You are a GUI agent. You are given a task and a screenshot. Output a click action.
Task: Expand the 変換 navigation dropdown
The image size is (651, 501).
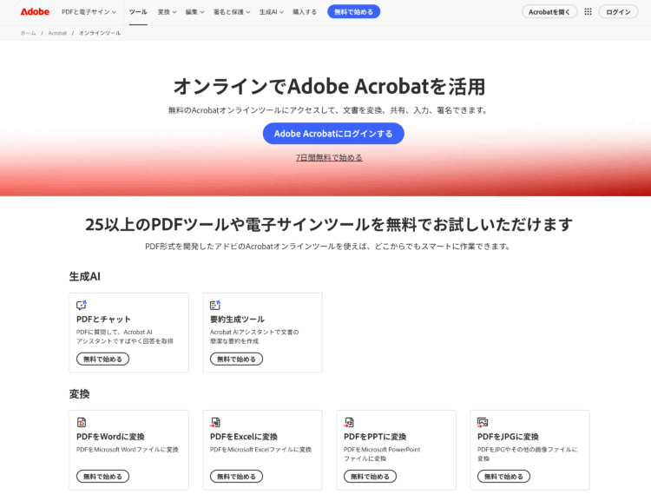pos(167,12)
